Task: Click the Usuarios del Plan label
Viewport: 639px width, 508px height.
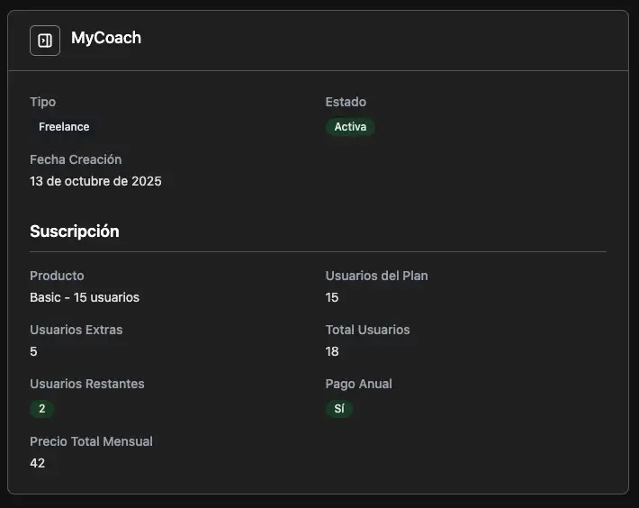Action: [376, 276]
